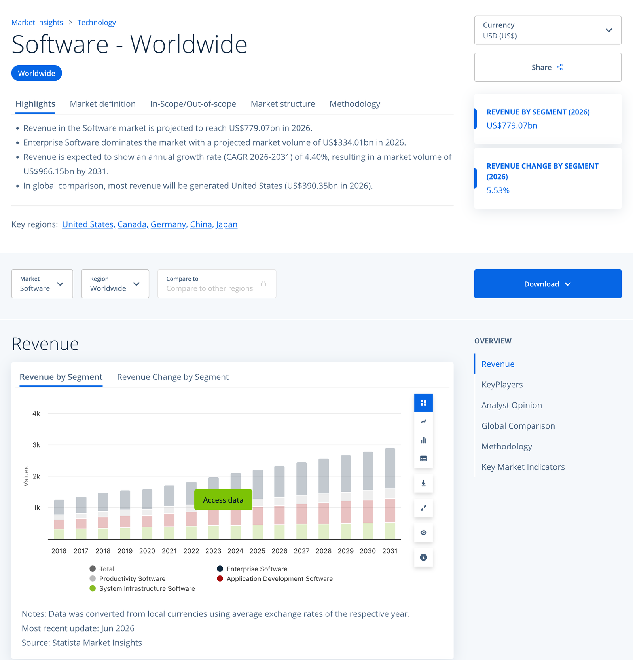Open the Market Software dropdown

(x=42, y=284)
